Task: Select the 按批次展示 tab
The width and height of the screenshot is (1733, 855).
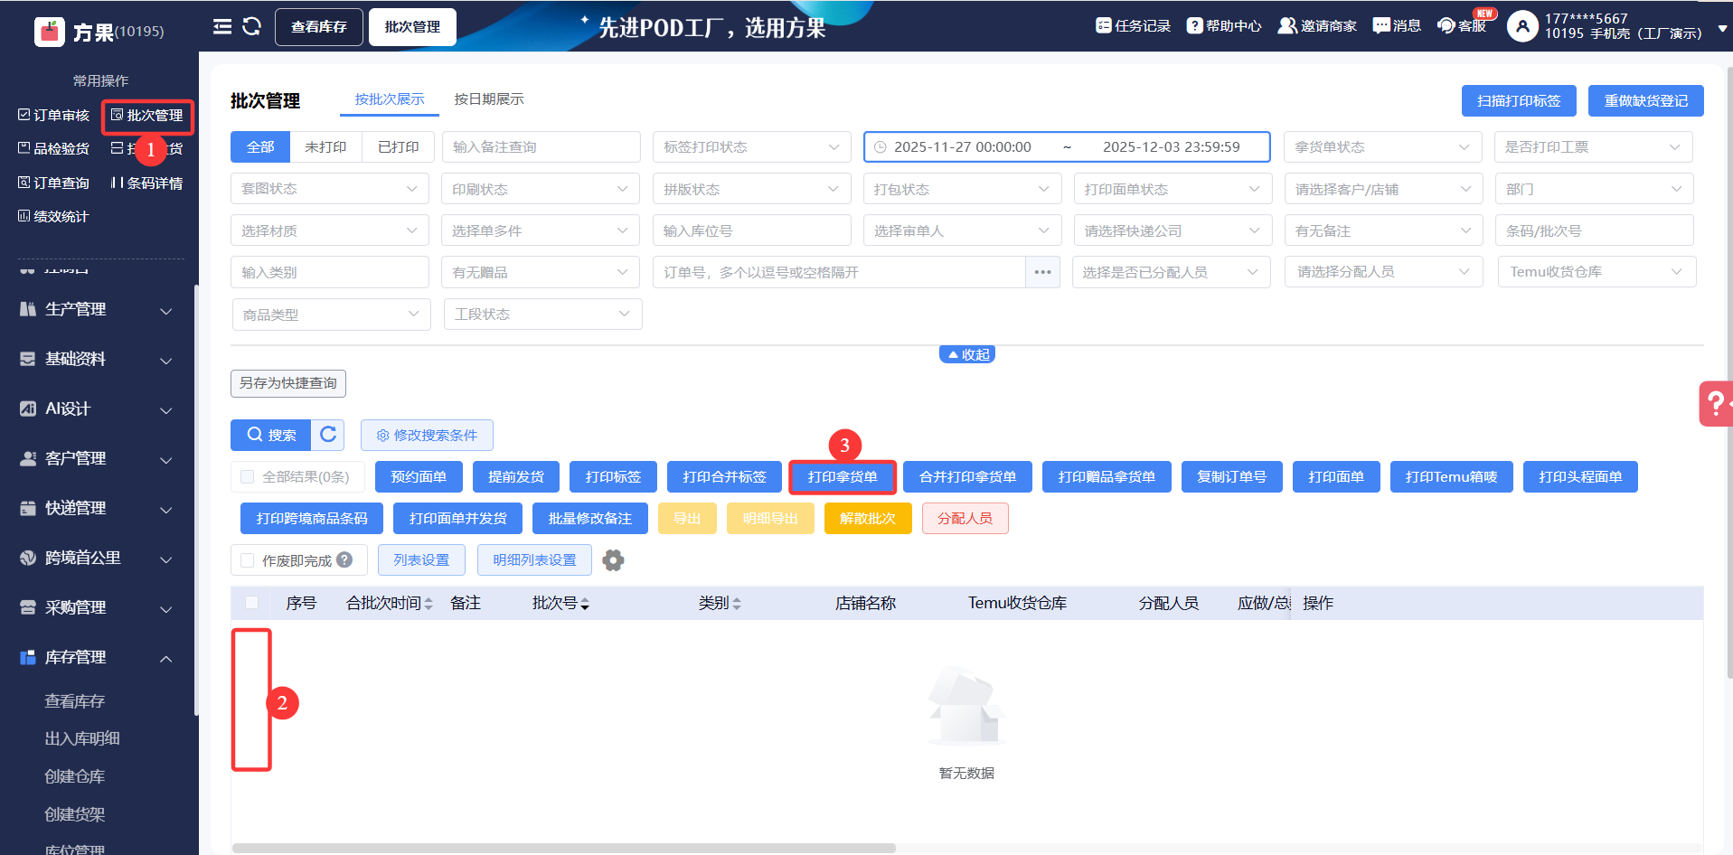Action: coord(390,99)
